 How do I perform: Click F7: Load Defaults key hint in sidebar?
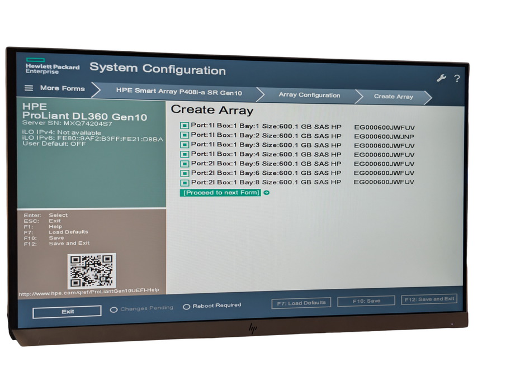point(56,232)
